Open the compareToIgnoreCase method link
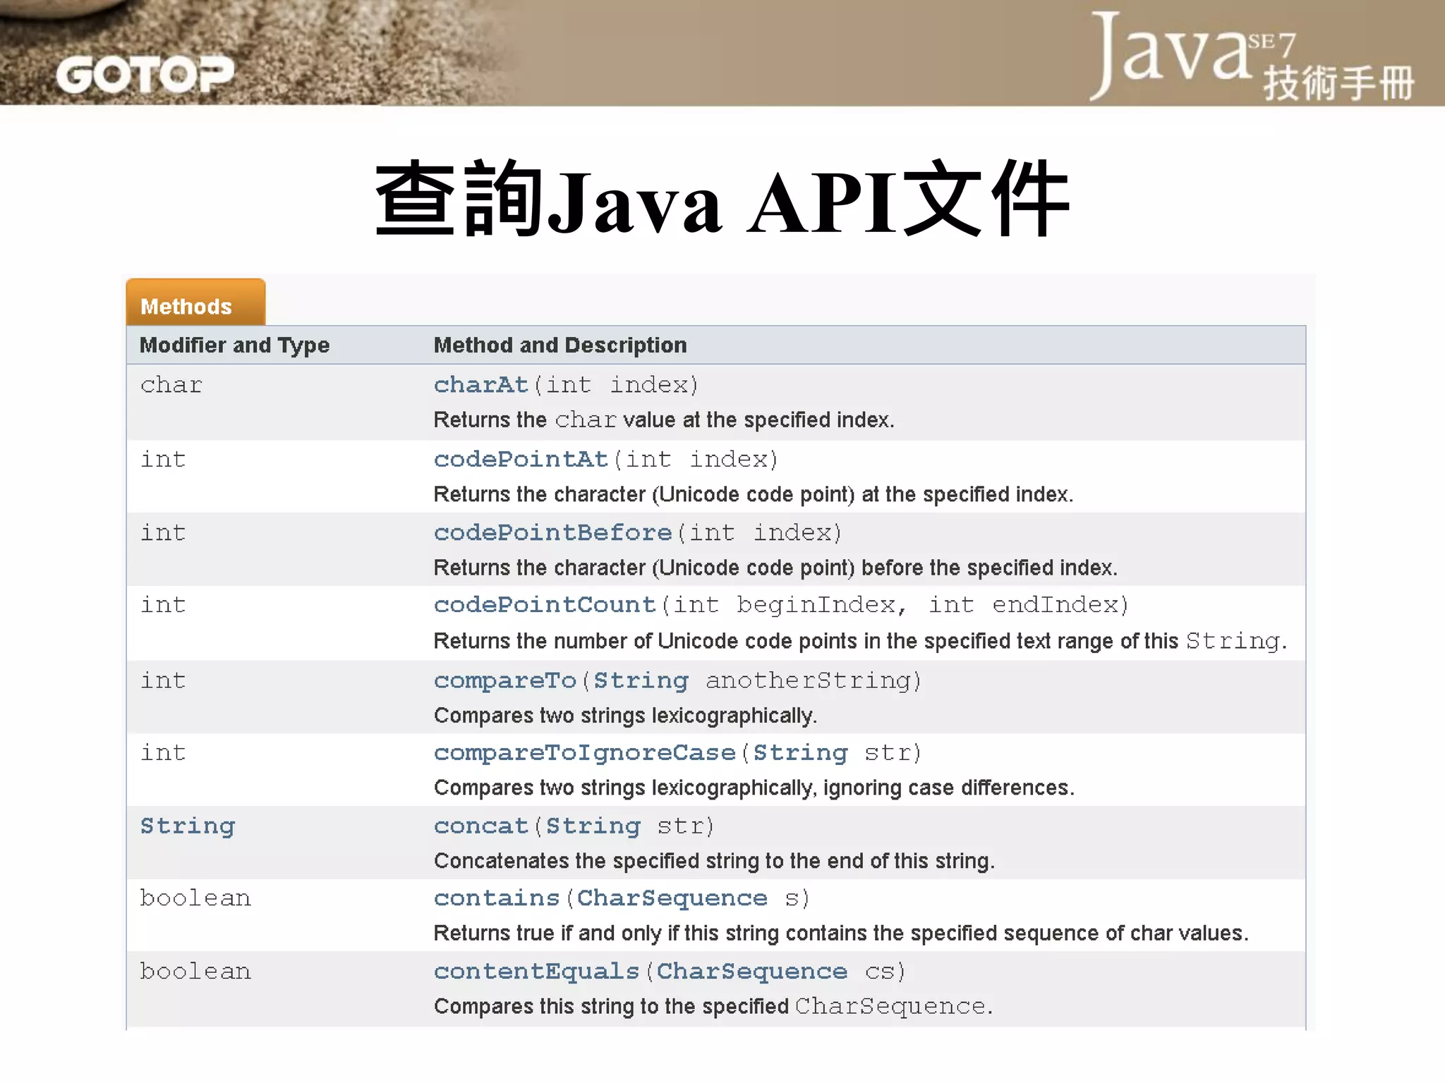 (x=584, y=753)
